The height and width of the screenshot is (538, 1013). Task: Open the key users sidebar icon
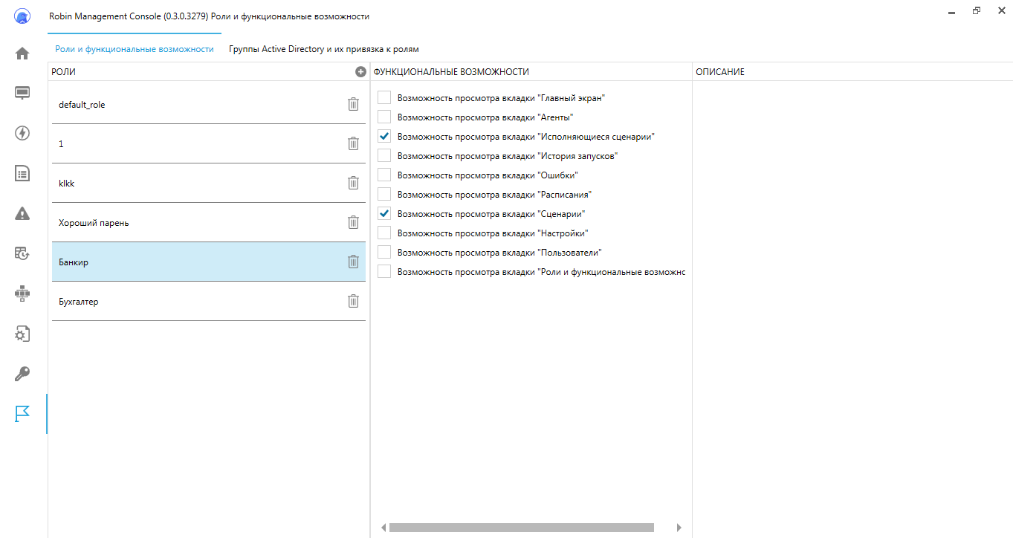(x=22, y=374)
